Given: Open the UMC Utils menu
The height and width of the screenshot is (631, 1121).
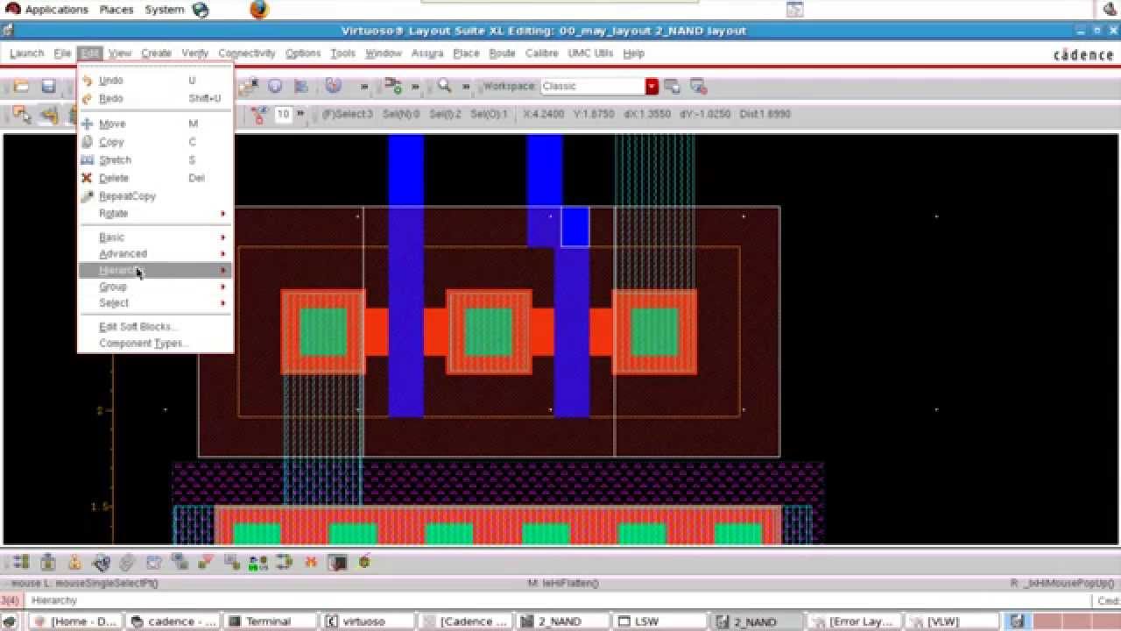Looking at the screenshot, I should click(590, 53).
